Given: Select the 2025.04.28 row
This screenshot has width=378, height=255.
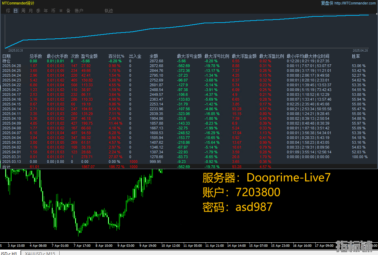Looking at the screenshot, I should 189,66.
